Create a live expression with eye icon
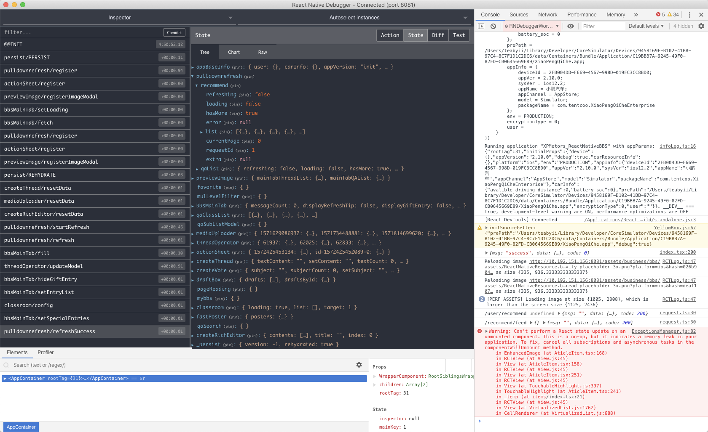 571,26
